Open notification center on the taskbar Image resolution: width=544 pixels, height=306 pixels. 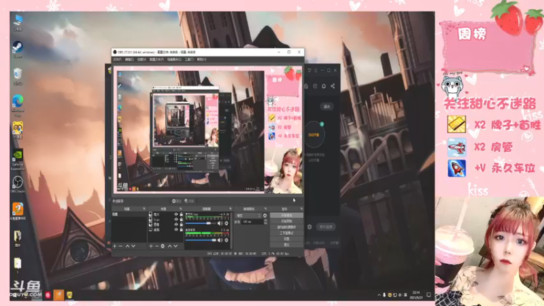[429, 295]
